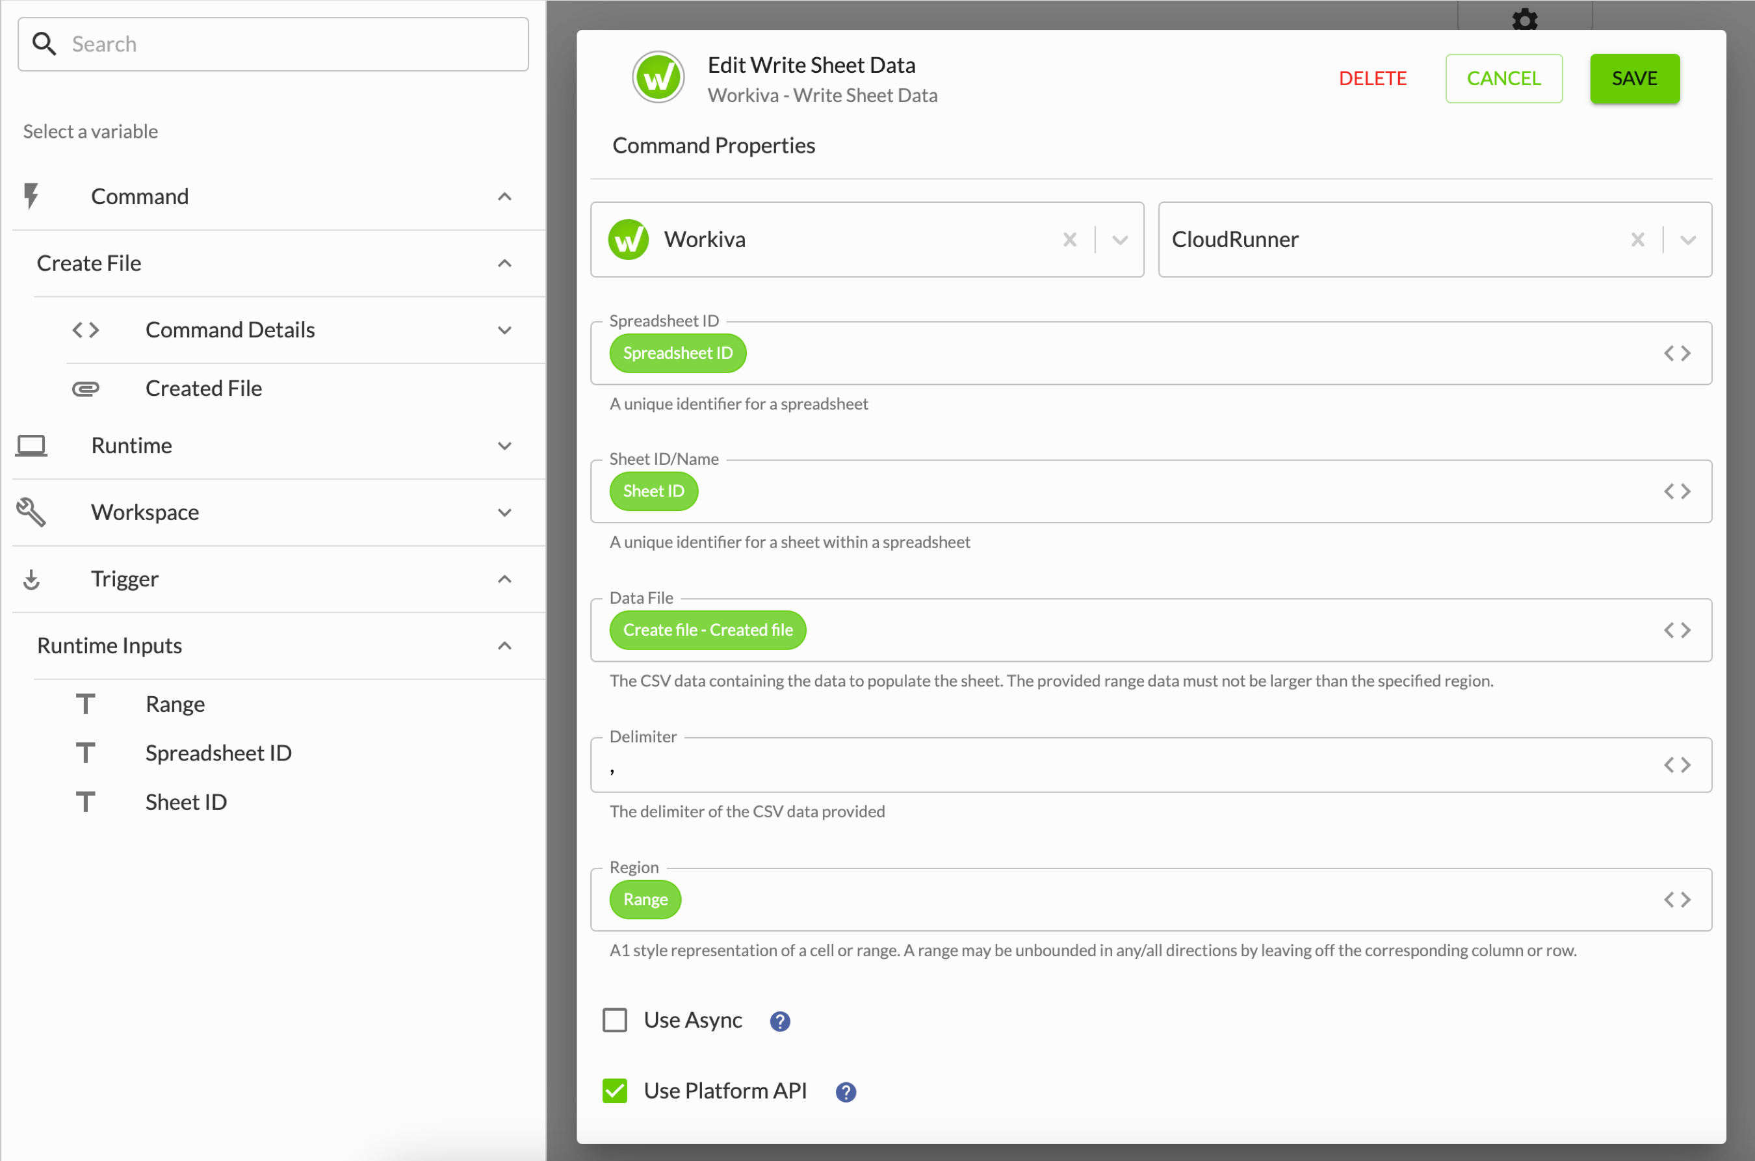Click the CANCEL button
Screen dimensions: 1755x1161
click(x=1503, y=78)
